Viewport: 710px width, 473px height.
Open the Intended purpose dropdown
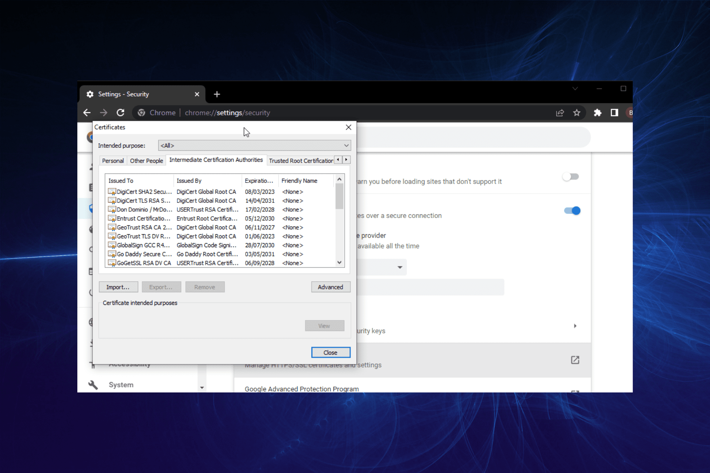[x=254, y=145]
